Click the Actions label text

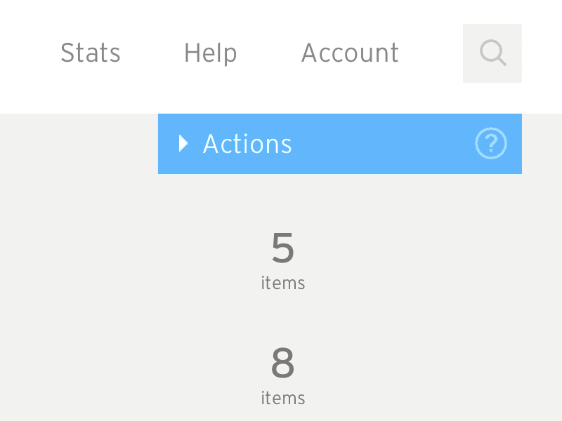(247, 144)
